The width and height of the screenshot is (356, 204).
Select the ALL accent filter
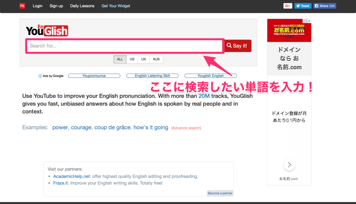[x=120, y=59]
